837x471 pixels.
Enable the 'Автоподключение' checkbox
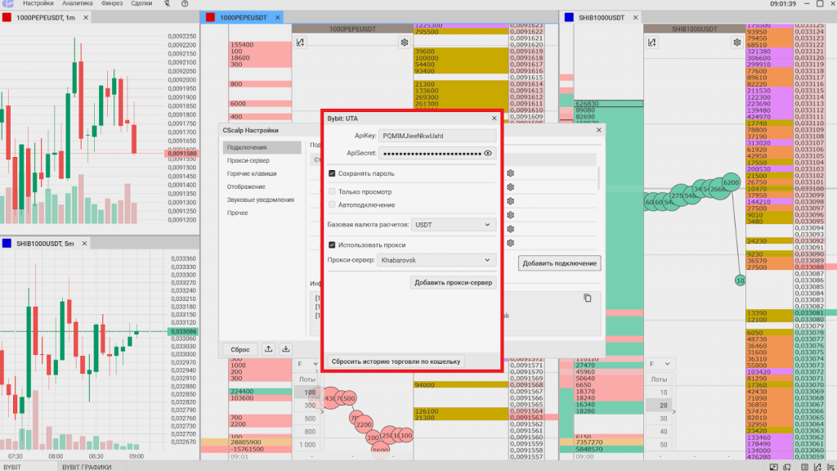click(x=332, y=204)
